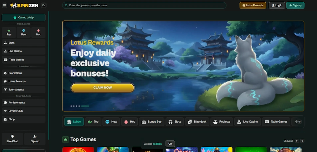Select the Bonus Buy category tab
The image size is (317, 152).
pyautogui.click(x=152, y=122)
